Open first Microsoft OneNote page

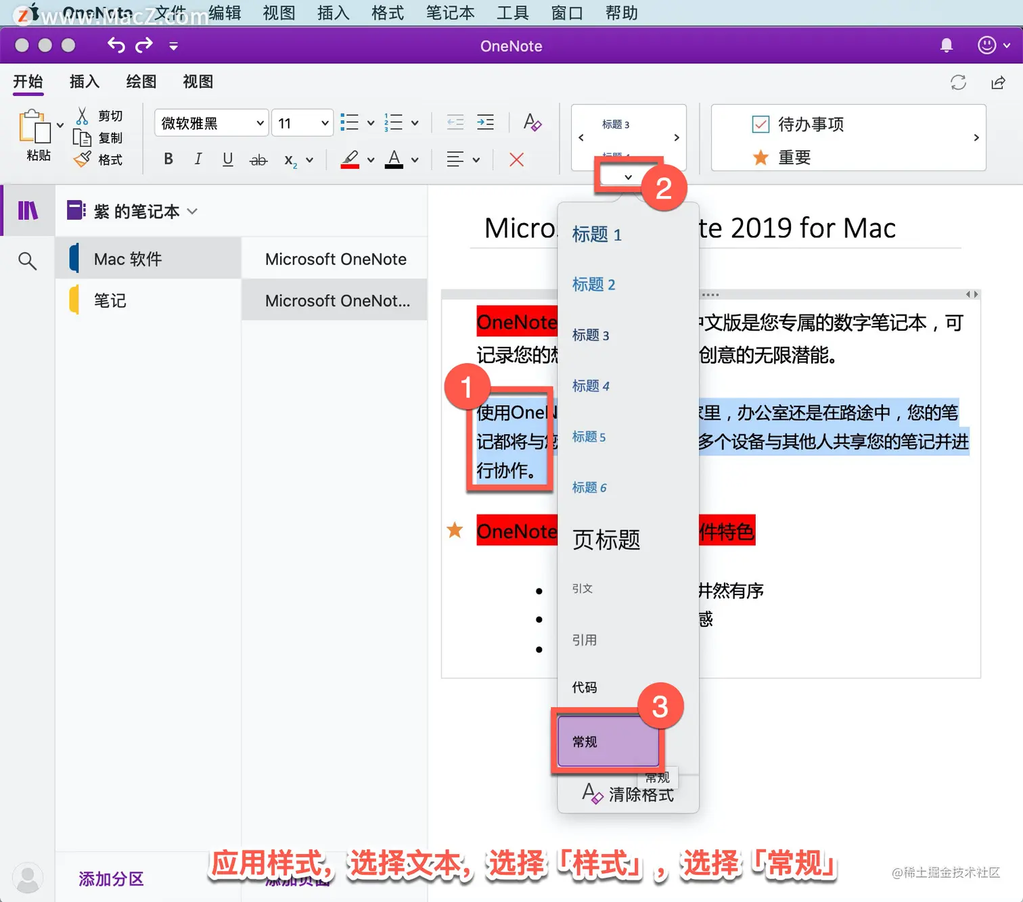[x=335, y=259]
